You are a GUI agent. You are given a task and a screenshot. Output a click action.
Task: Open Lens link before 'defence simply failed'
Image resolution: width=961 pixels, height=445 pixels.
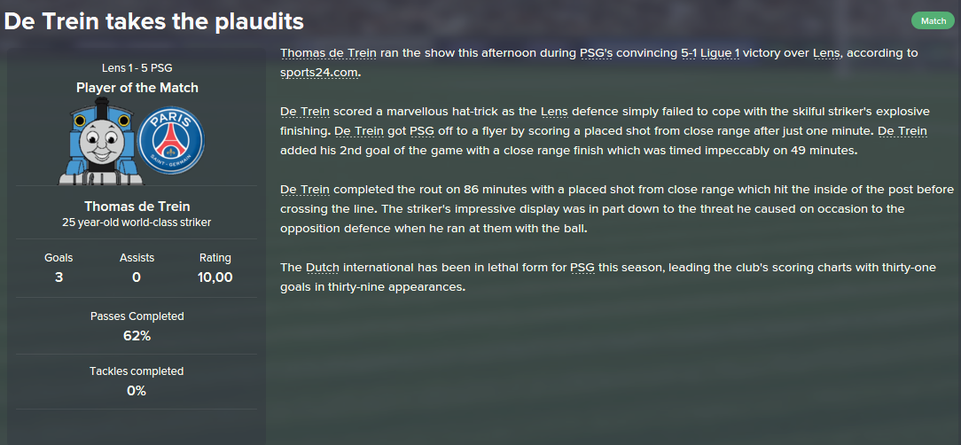click(554, 112)
